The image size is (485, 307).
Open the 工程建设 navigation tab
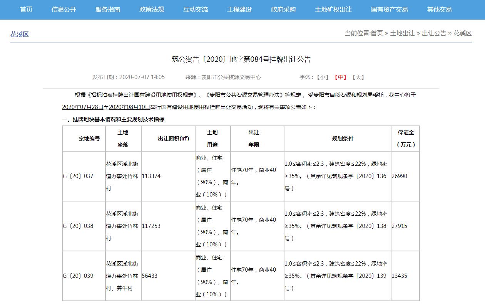click(x=239, y=10)
